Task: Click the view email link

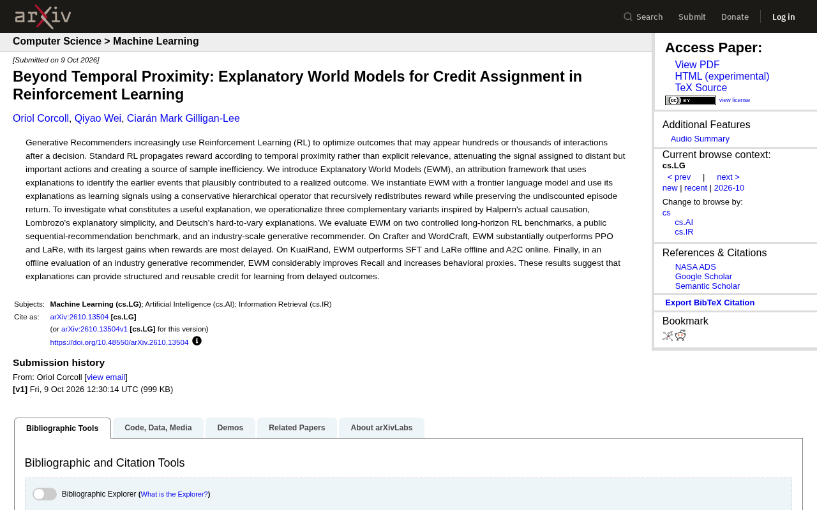Action: (x=106, y=377)
